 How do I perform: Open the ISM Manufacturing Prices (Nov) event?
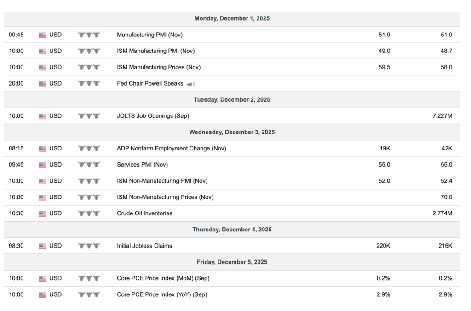[159, 67]
